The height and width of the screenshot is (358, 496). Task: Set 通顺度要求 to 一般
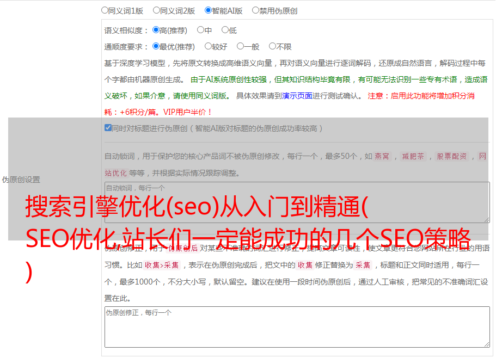[x=241, y=46]
